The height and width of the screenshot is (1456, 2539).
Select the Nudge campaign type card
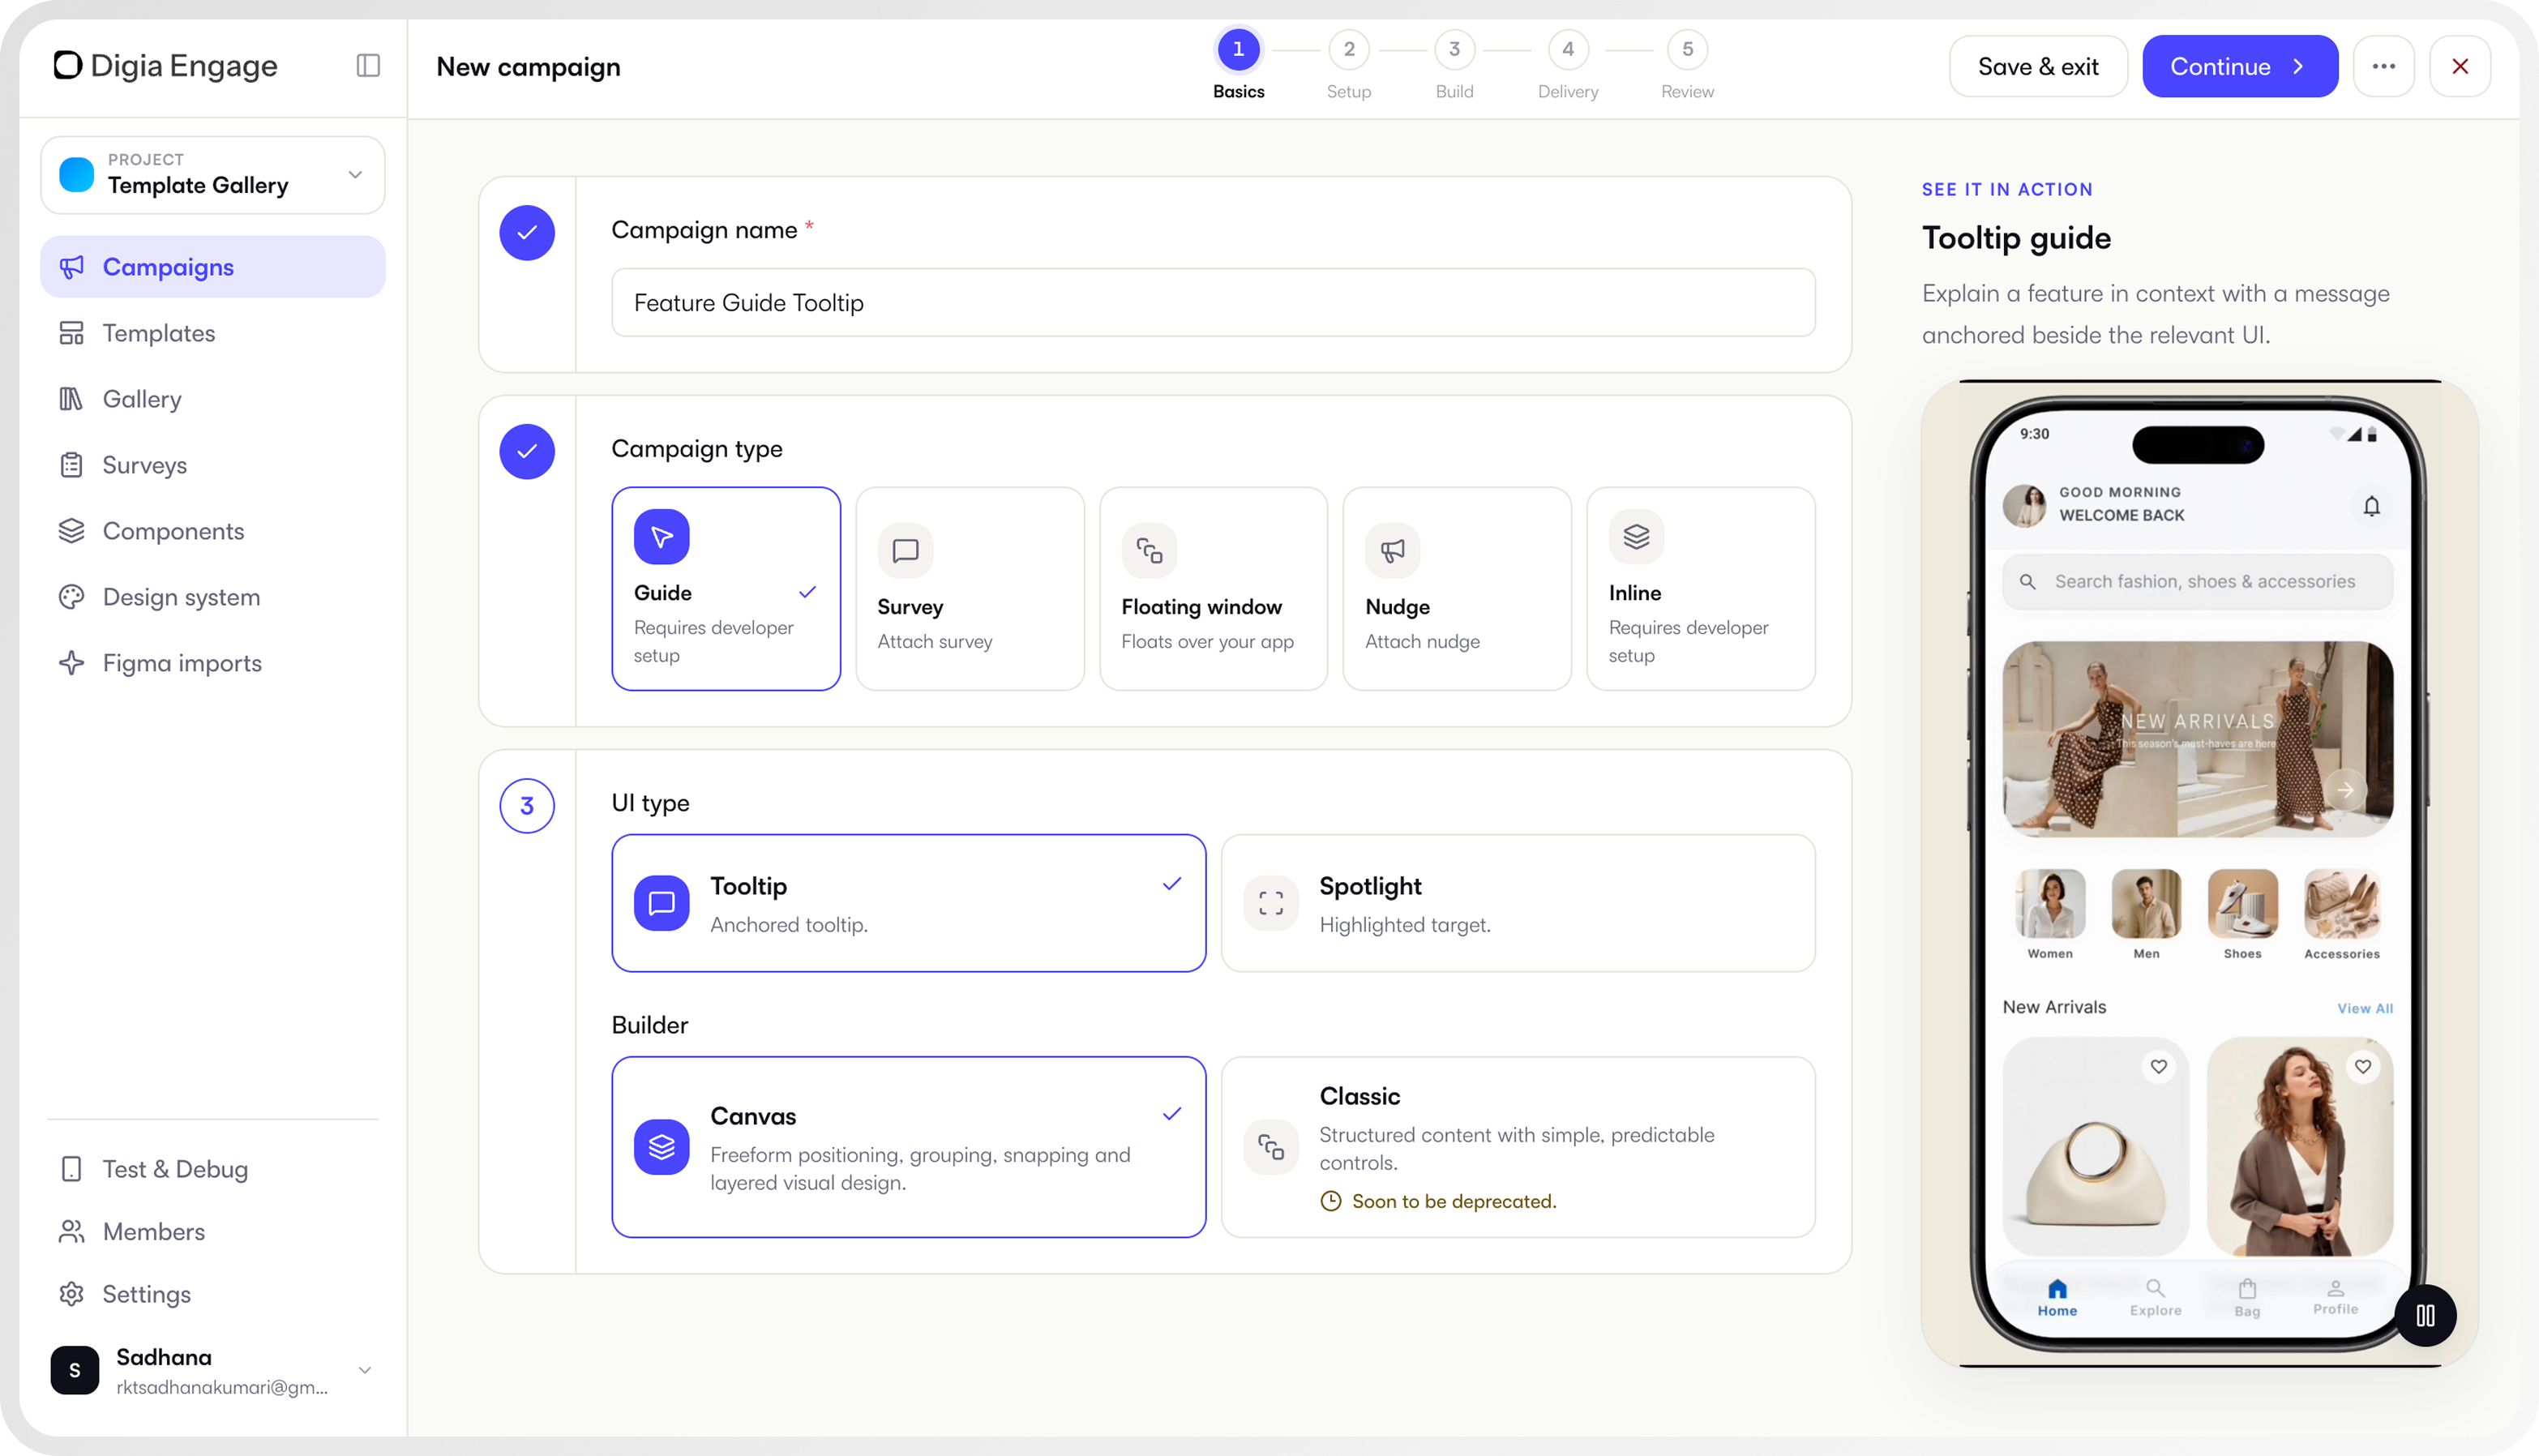coord(1457,589)
